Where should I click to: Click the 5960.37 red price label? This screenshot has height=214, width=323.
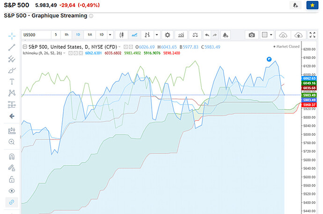[x=309, y=105]
